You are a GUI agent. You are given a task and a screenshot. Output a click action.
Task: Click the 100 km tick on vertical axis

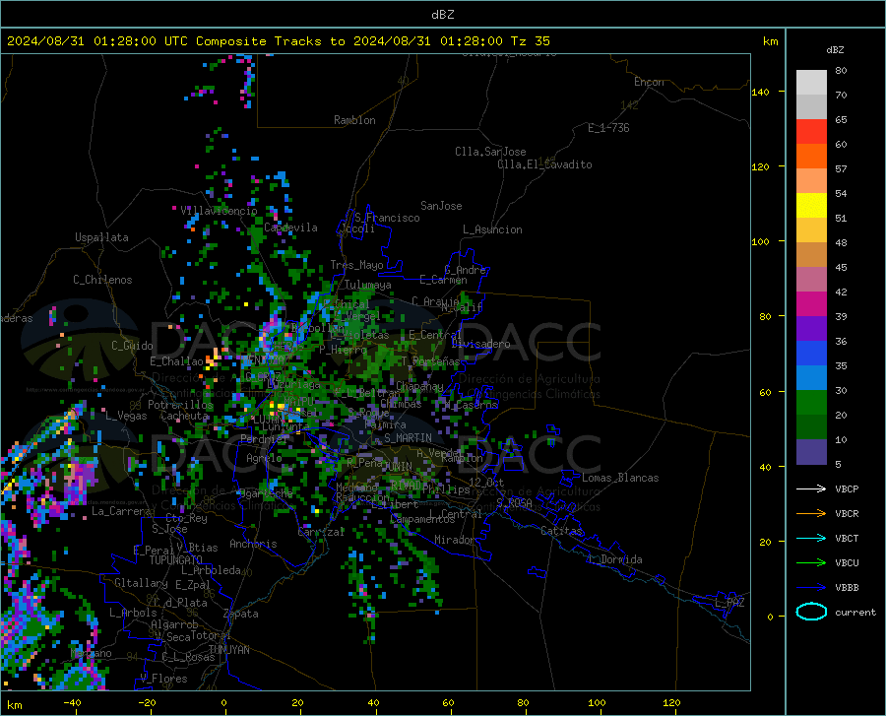point(761,241)
